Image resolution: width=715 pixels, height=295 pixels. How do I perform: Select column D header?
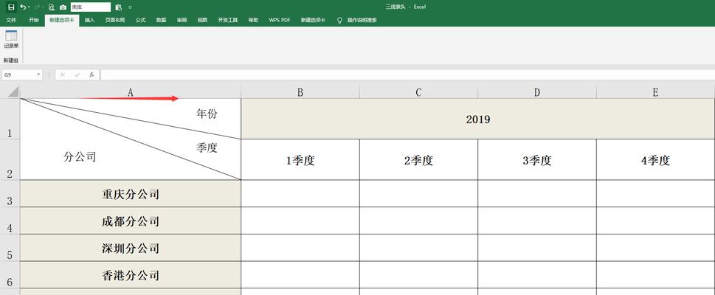pos(537,92)
